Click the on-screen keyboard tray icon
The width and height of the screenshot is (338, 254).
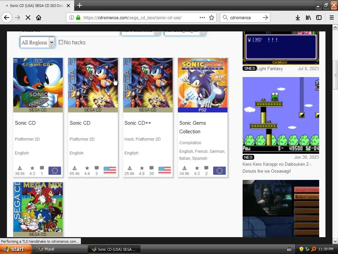point(289,249)
